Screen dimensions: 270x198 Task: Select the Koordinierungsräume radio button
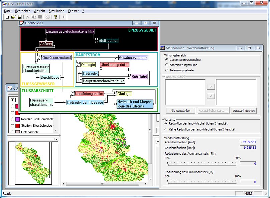pyautogui.click(x=167, y=65)
